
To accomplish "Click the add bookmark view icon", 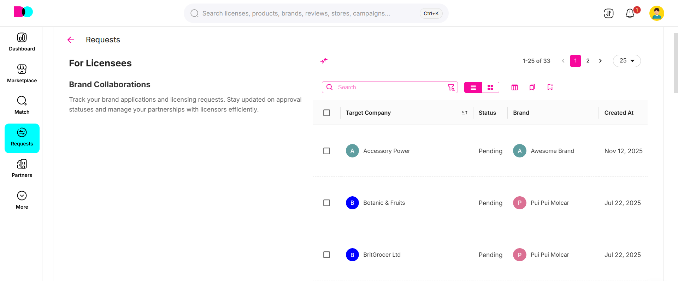I will click(550, 87).
